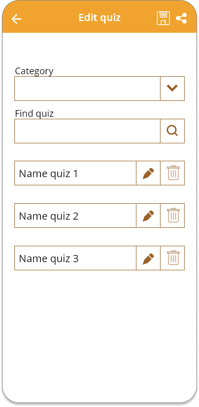Delete Name quiz 3 with trash icon
This screenshot has width=199, height=407.
tap(172, 258)
